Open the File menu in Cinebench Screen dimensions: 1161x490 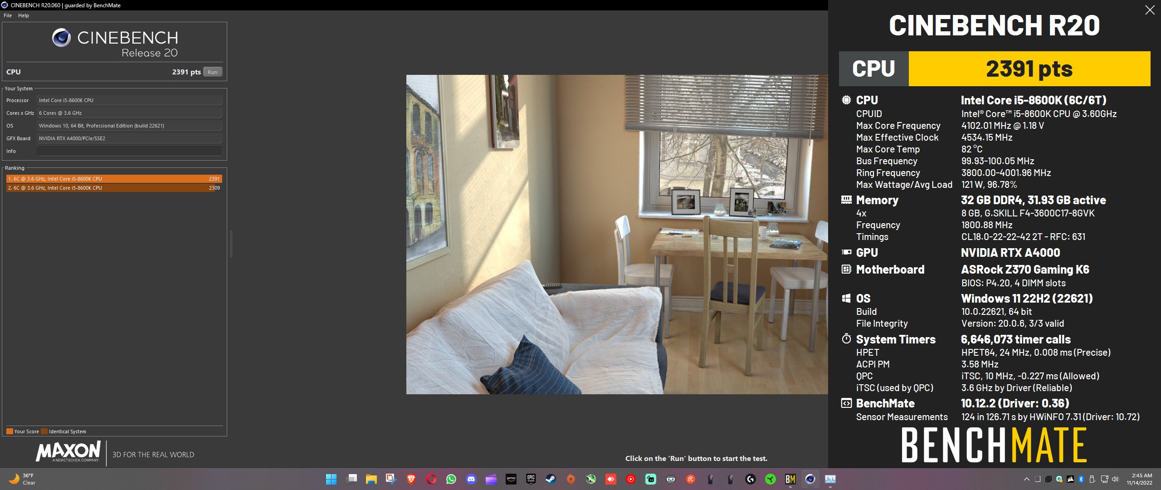click(x=8, y=15)
